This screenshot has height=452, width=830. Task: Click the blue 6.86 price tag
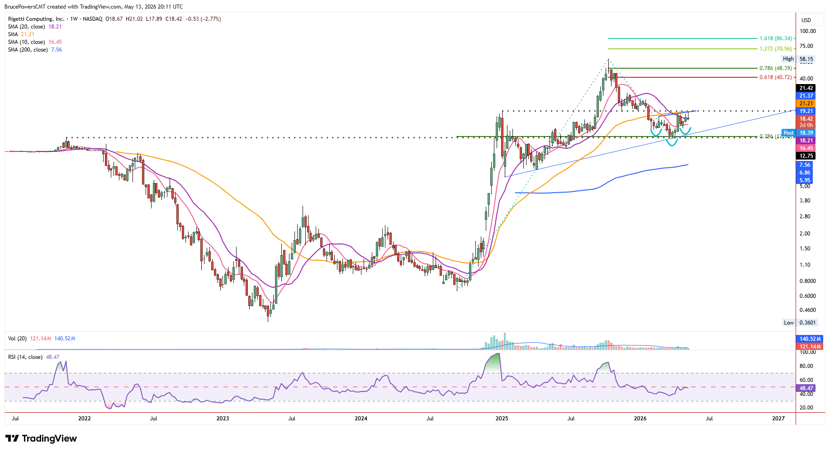click(x=804, y=173)
